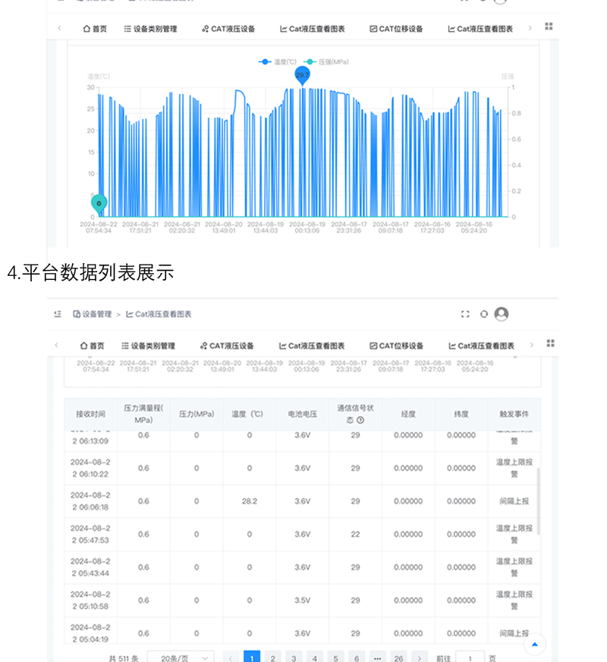
Task: Refresh the page using the circular arrow icon
Action: 483,314
